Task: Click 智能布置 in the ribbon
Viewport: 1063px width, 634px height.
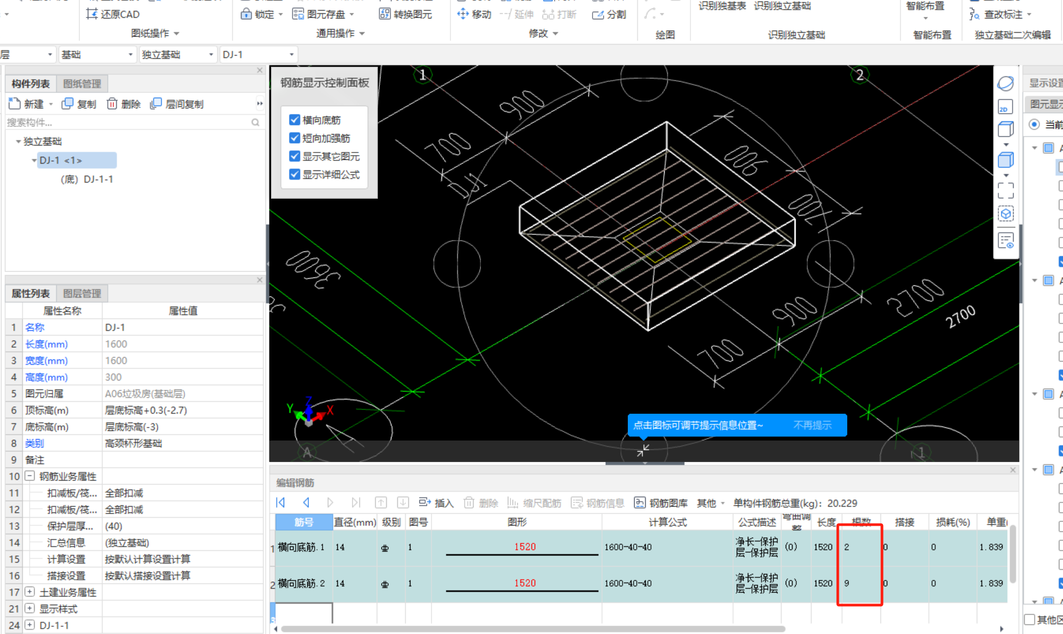Action: [925, 6]
